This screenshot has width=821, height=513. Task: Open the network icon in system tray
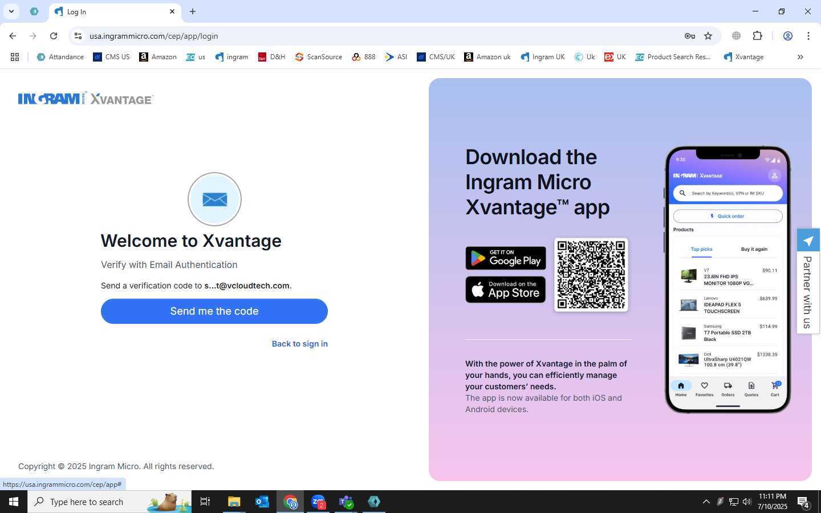click(734, 502)
